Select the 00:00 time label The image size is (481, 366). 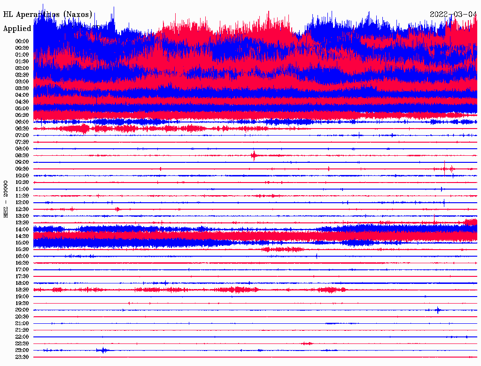pos(22,41)
